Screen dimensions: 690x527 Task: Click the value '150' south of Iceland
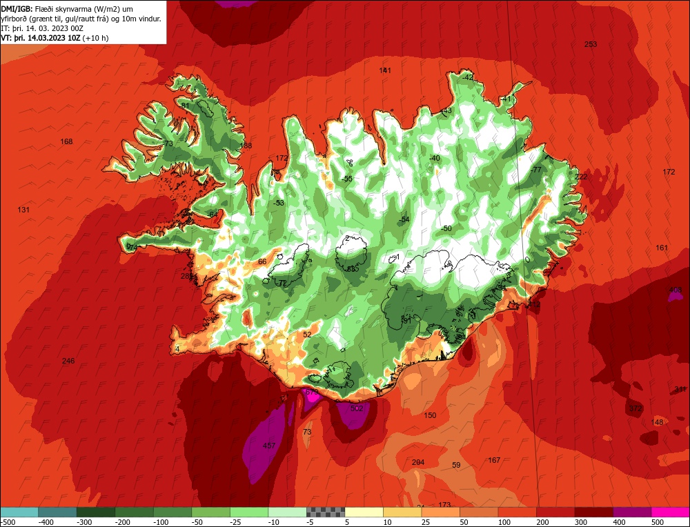[x=430, y=415]
